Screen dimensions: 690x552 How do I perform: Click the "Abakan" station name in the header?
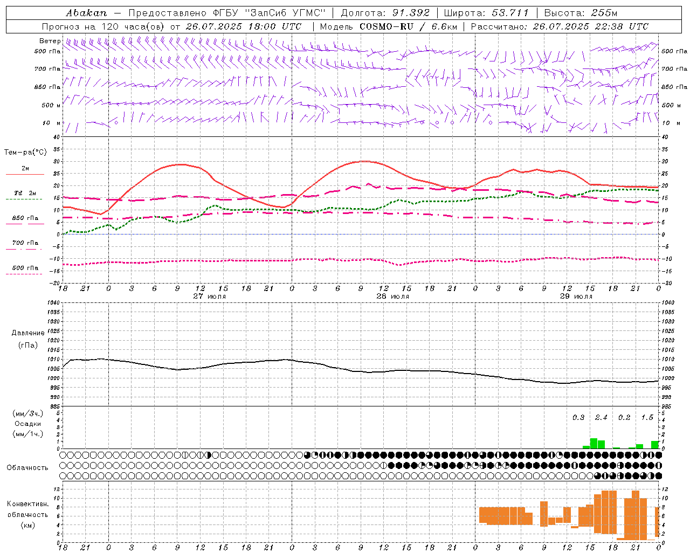(x=87, y=12)
